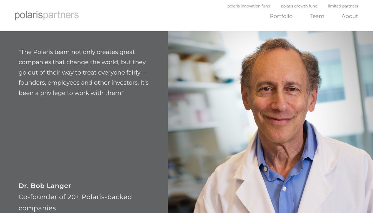Click the testimonial quote's opening line
373x213 pixels.
[77, 52]
